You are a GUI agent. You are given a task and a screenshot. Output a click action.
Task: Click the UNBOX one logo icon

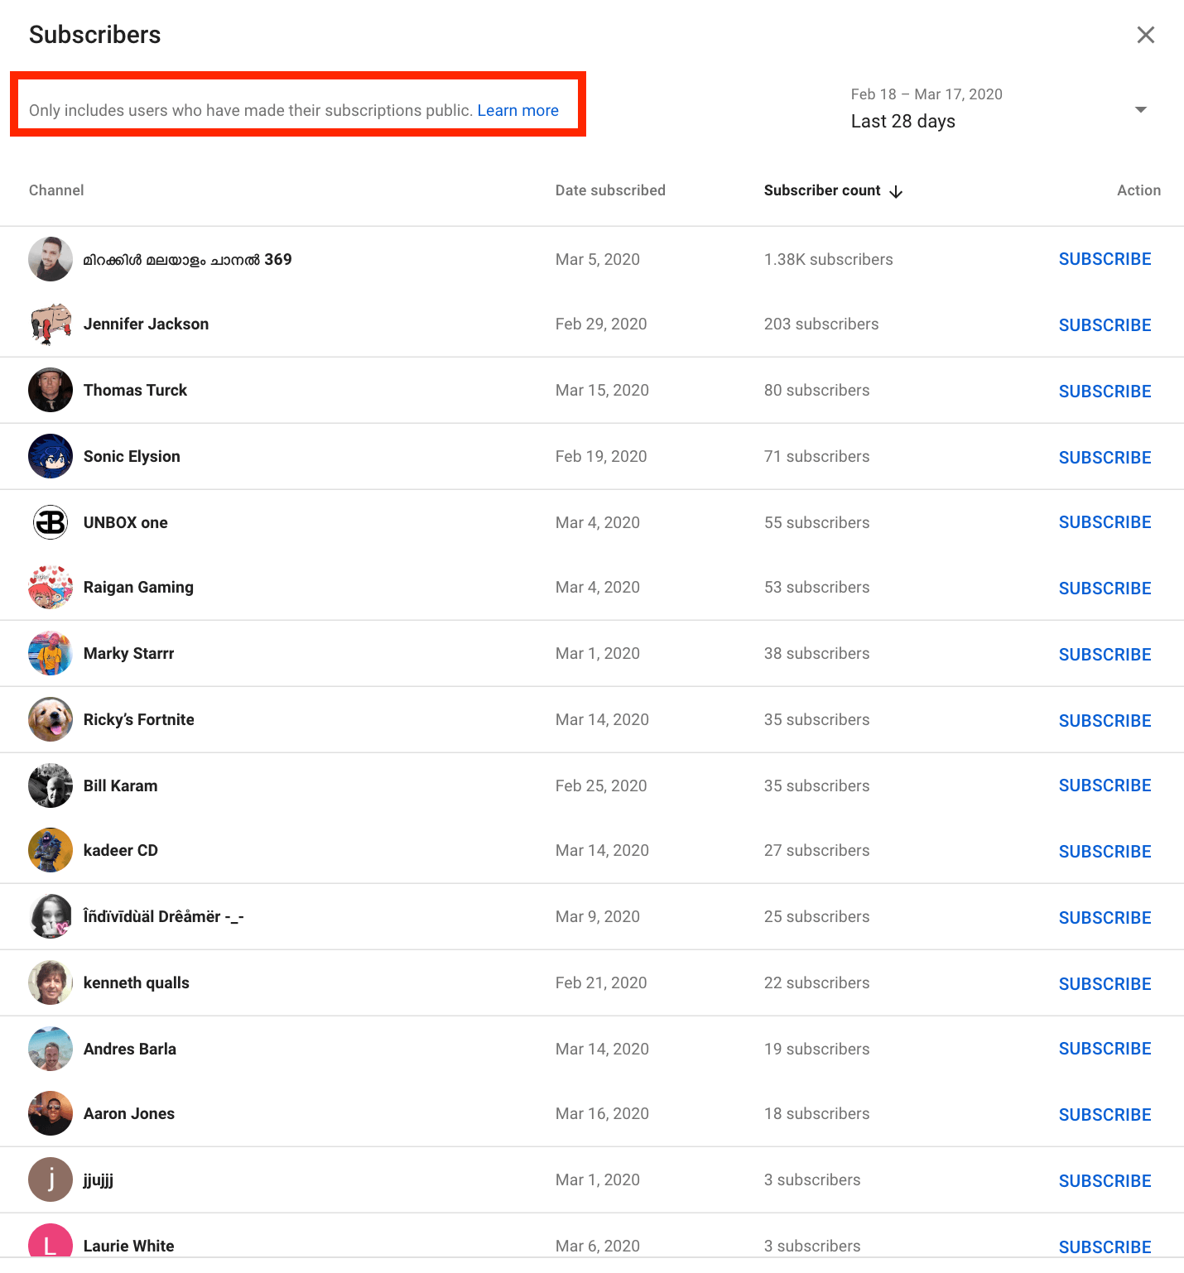pos(51,522)
